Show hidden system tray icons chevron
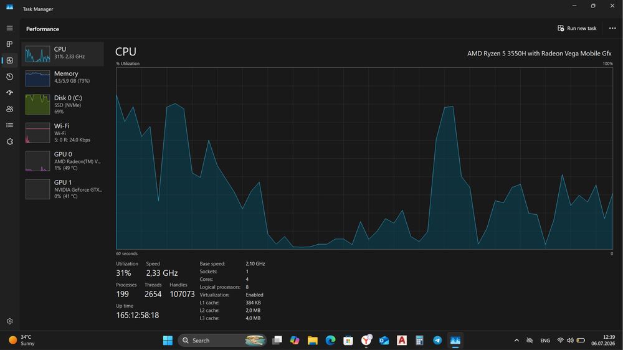Screen dimensions: 623x350 coord(516,341)
